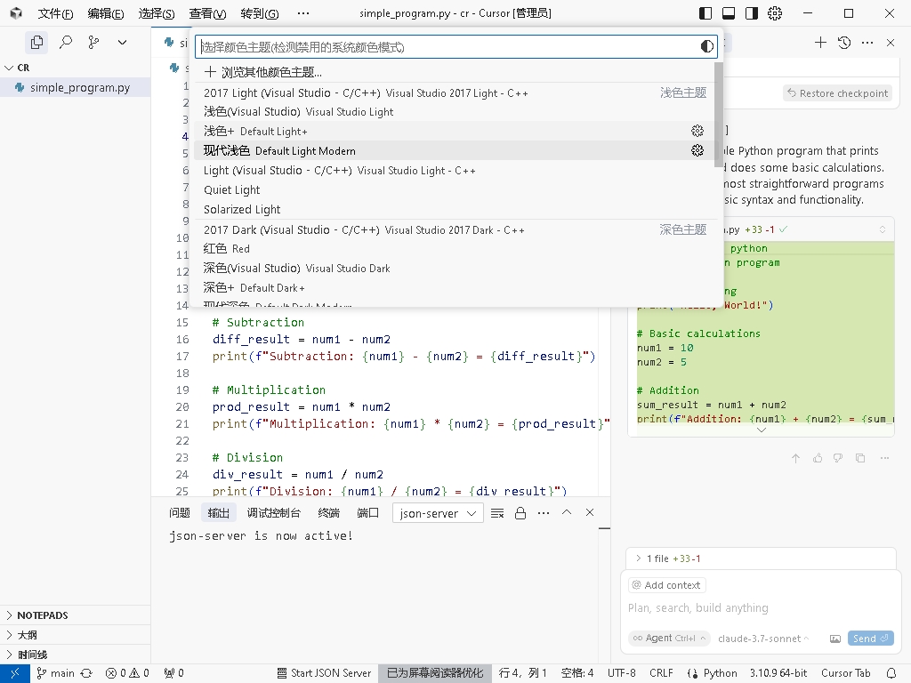This screenshot has height=683, width=911.
Task: Choose the Default Dark+ theme
Action: coord(455,287)
